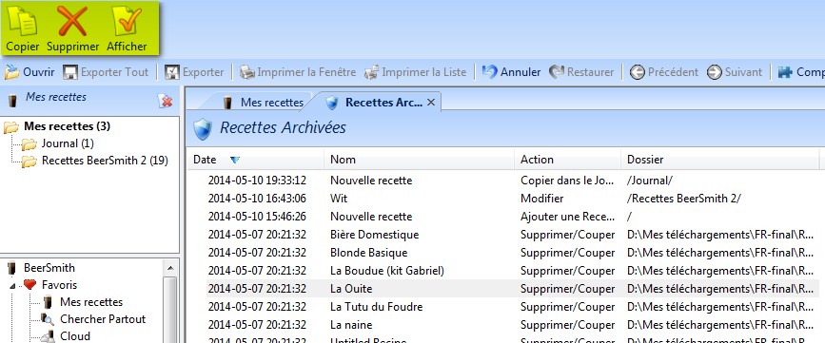Open Mes recettes under Favoris
Image resolution: width=825 pixels, height=343 pixels.
pyautogui.click(x=91, y=302)
